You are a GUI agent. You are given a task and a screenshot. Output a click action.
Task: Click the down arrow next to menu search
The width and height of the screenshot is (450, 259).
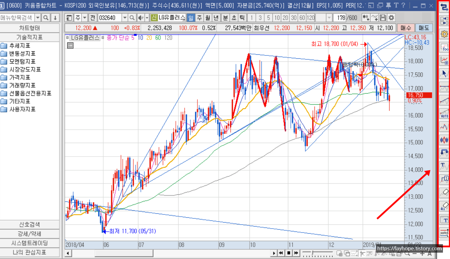pos(55,18)
